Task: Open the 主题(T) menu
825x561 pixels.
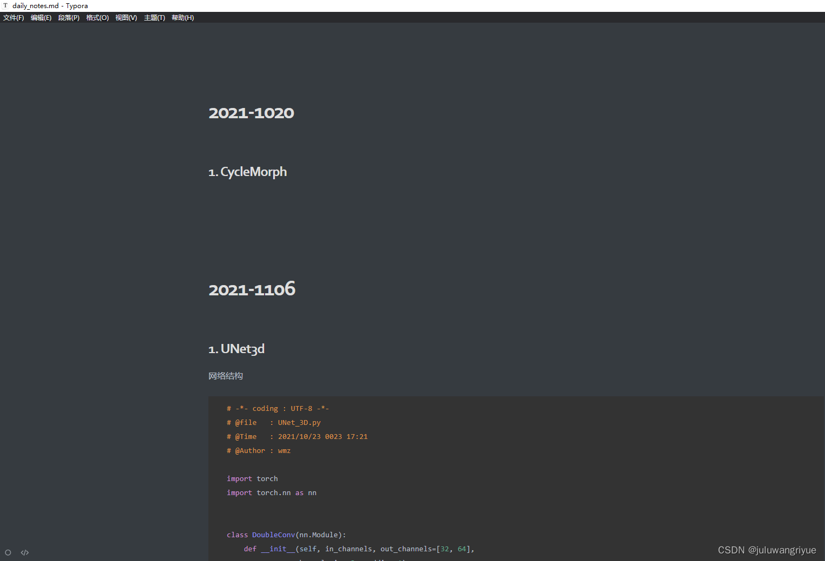Action: pos(154,18)
